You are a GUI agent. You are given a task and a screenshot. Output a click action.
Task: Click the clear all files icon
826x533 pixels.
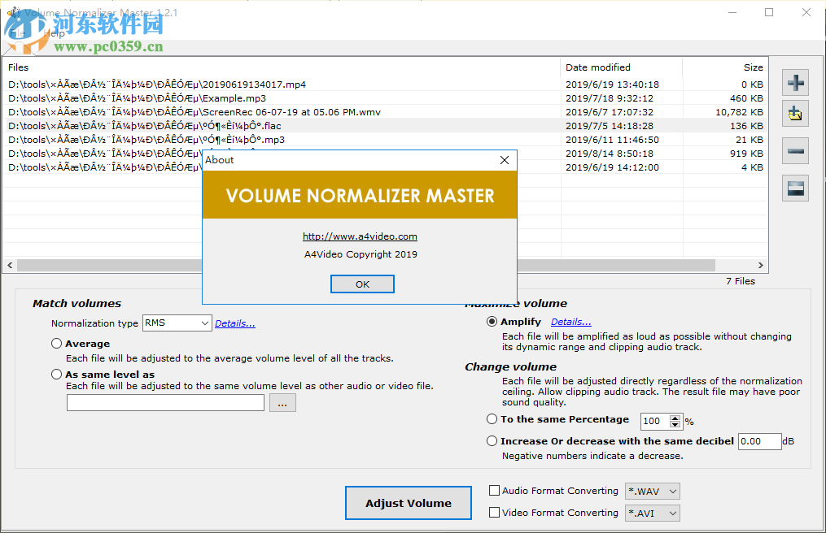tap(795, 188)
